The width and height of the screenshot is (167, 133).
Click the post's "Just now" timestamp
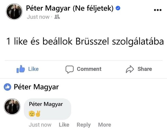pyautogui.click(x=38, y=17)
